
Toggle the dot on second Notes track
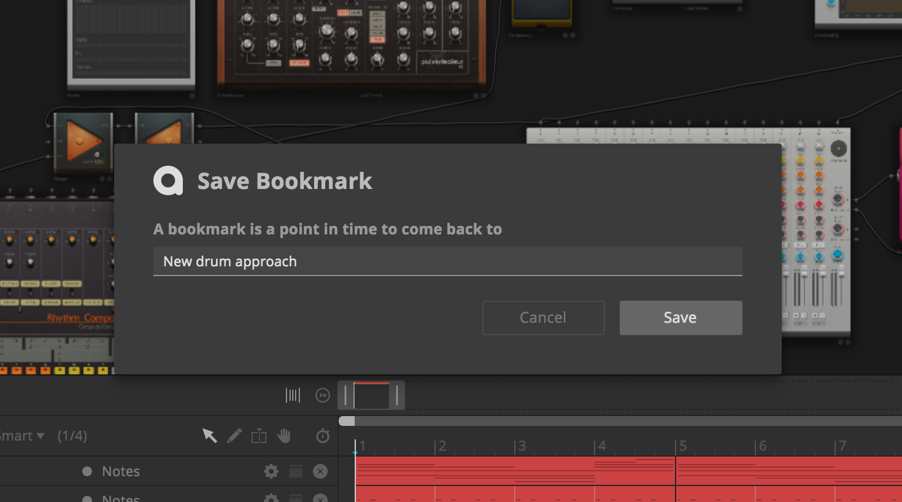(87, 498)
